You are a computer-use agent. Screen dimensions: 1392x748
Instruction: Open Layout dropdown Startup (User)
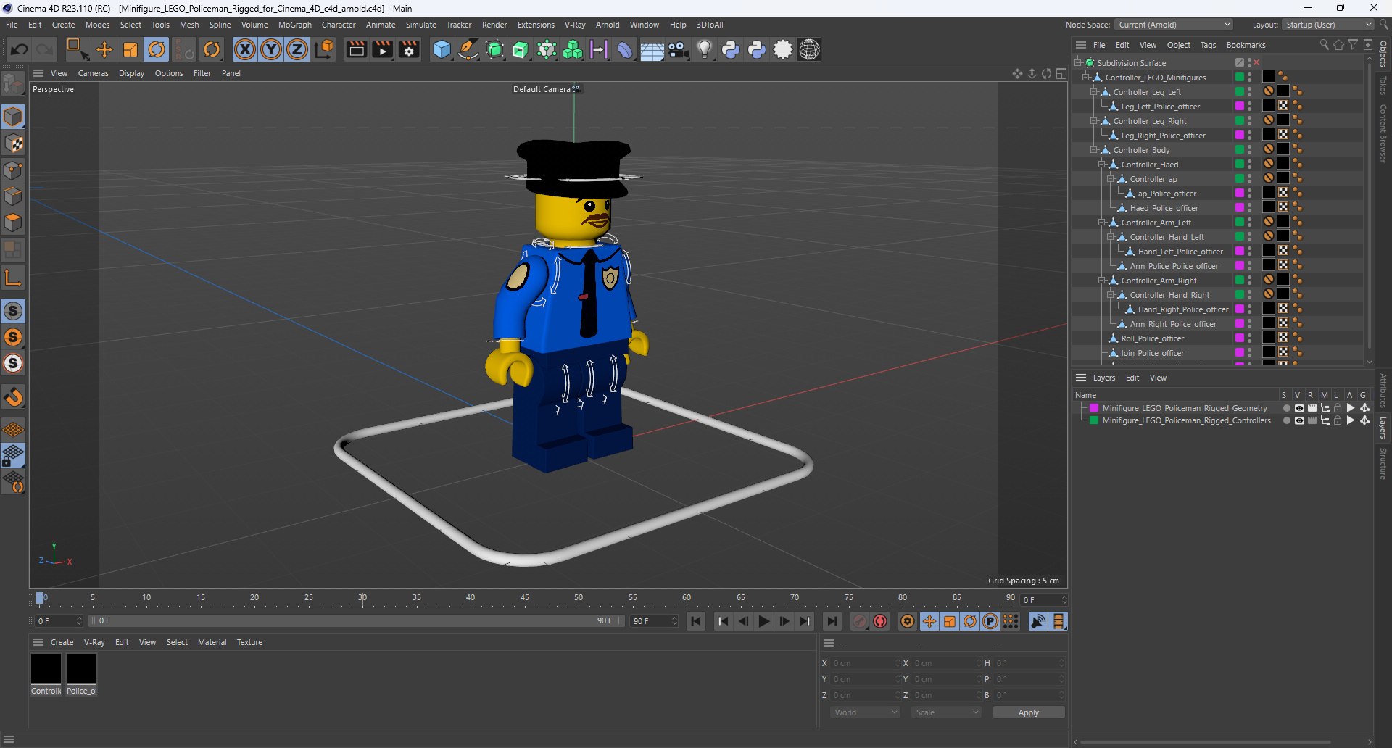[x=1328, y=25]
